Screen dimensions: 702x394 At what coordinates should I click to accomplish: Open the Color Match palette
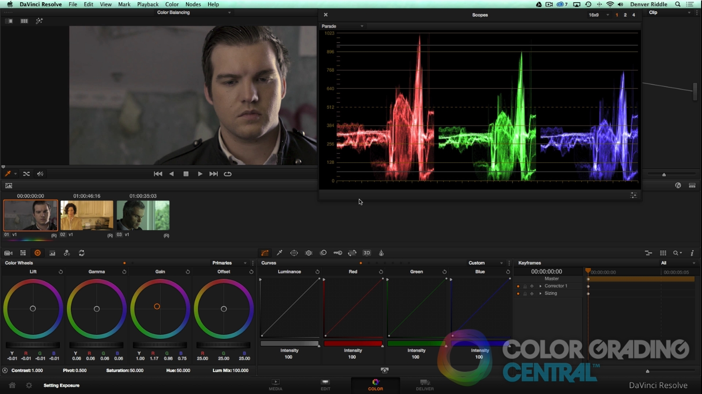(x=23, y=253)
